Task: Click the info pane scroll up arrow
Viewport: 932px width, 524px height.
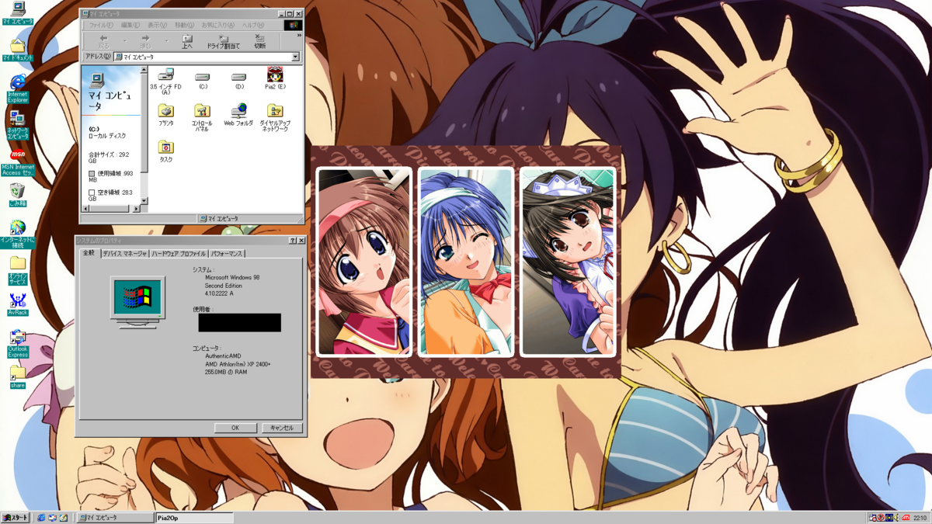Action: pos(144,70)
